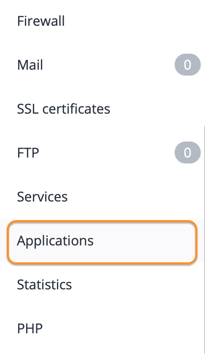
Task: Go to the Mail menu item
Action: tap(102, 65)
